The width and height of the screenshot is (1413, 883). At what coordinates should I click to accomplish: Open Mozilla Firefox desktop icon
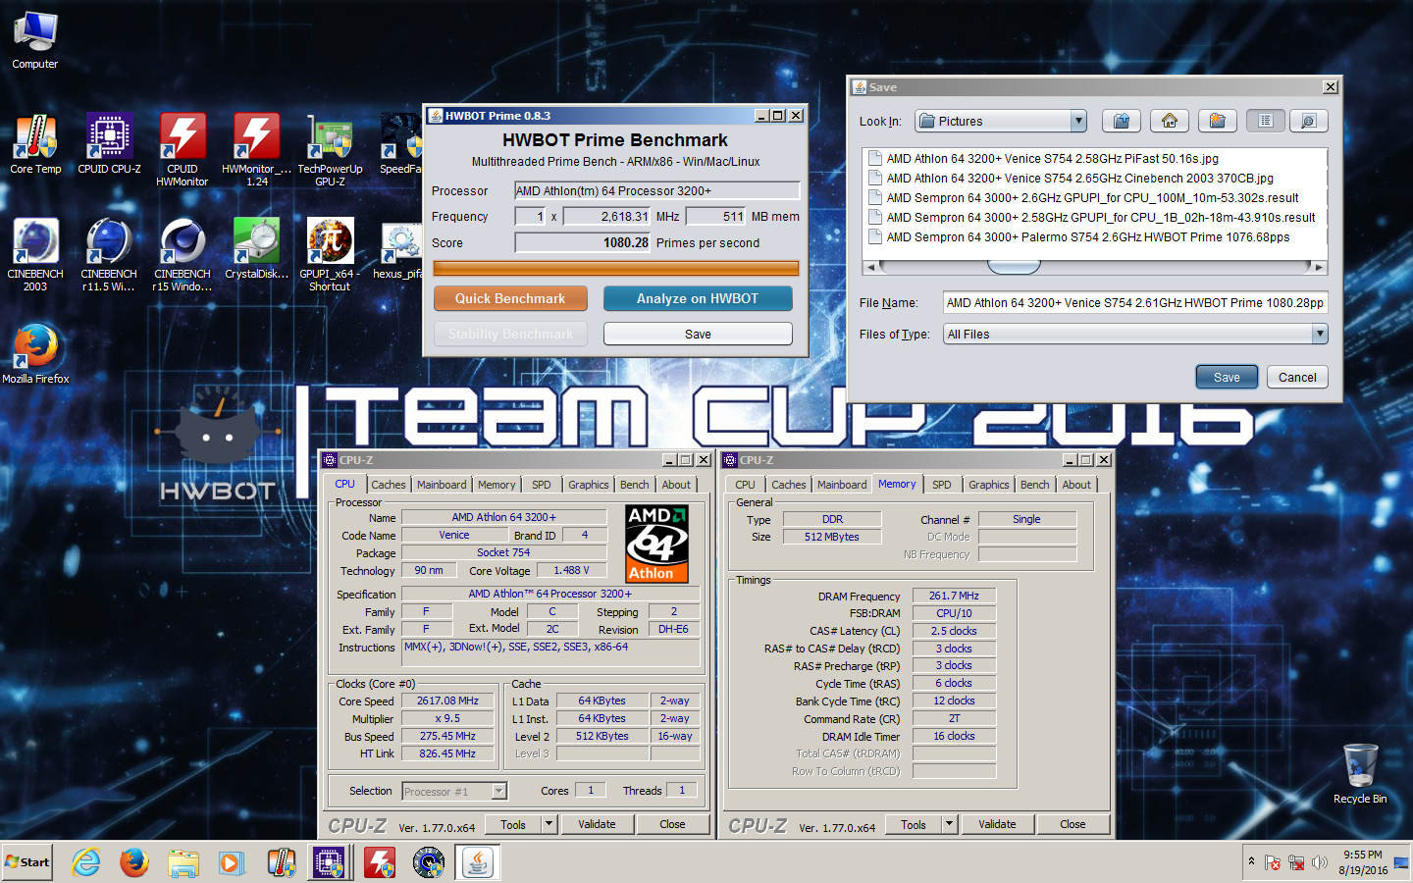tap(35, 353)
